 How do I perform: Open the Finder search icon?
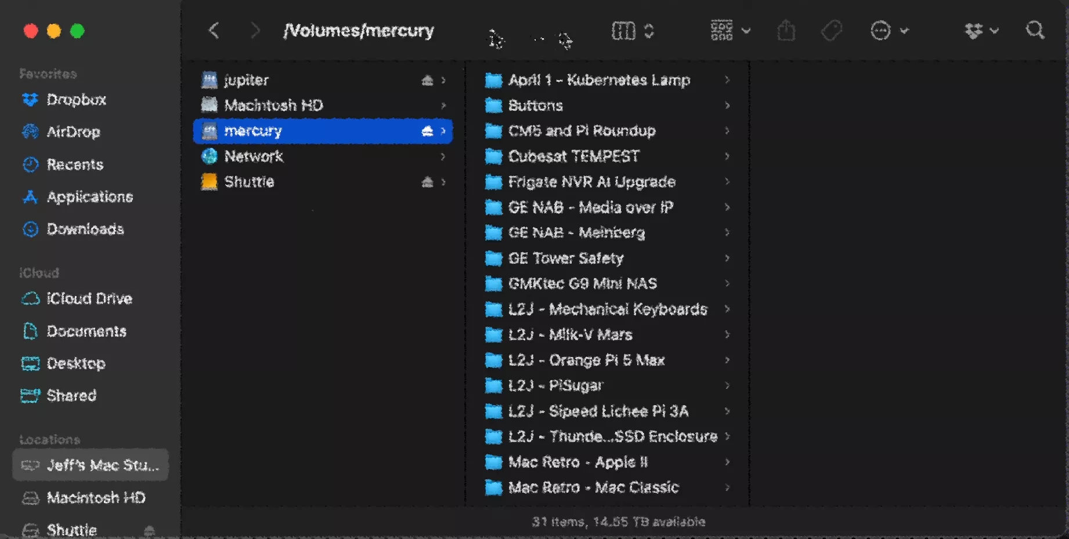coord(1035,31)
